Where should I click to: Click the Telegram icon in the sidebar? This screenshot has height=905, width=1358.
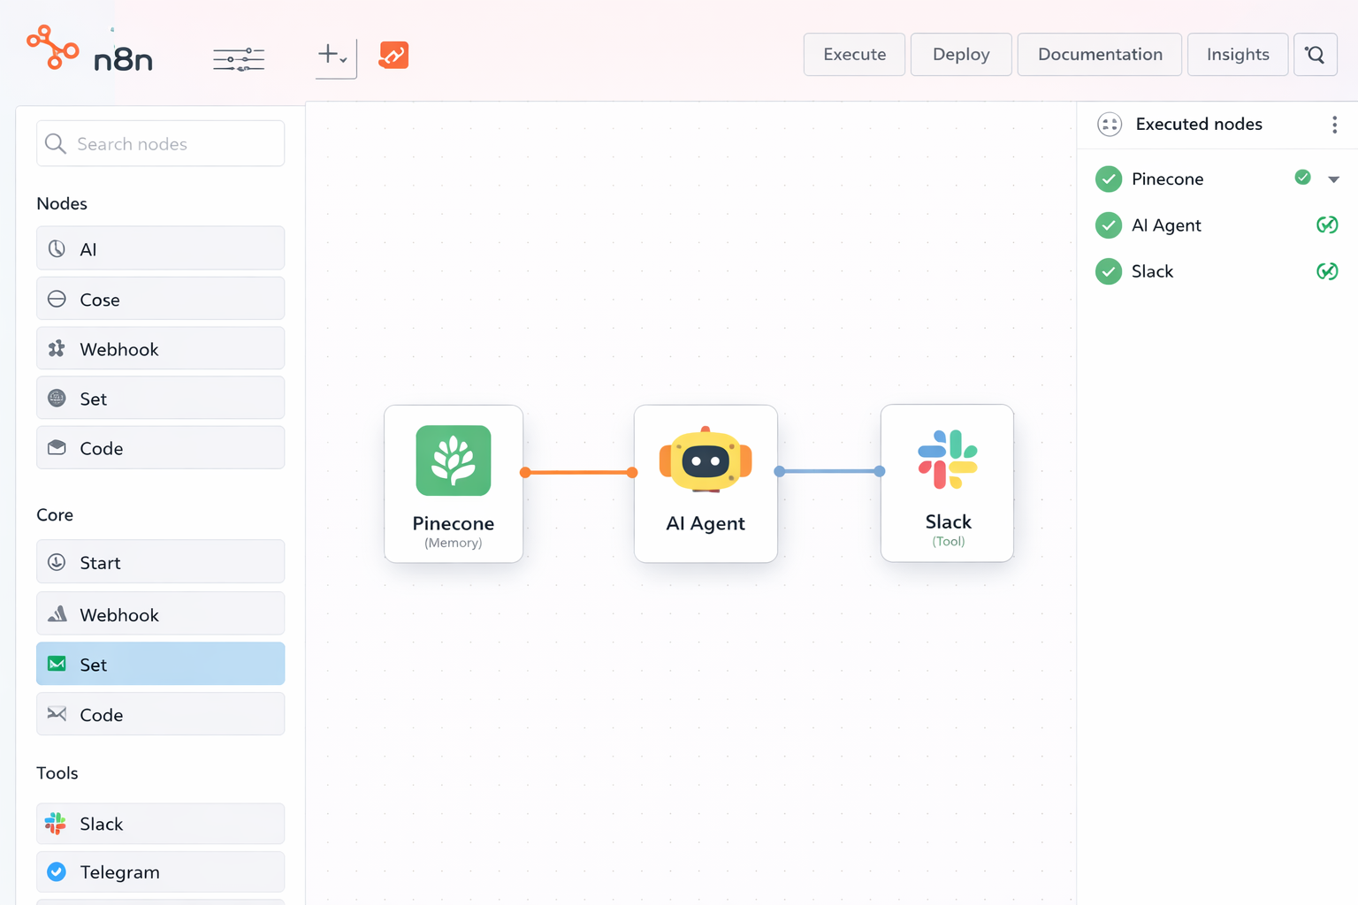56,871
